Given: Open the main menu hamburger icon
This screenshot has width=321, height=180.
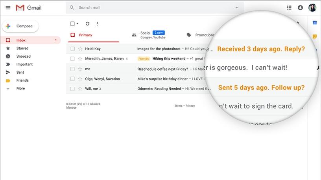Looking at the screenshot, I should pos(8,8).
